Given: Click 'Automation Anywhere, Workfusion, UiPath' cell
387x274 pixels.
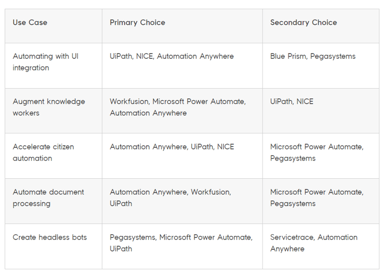Looking at the screenshot, I should point(182,201).
